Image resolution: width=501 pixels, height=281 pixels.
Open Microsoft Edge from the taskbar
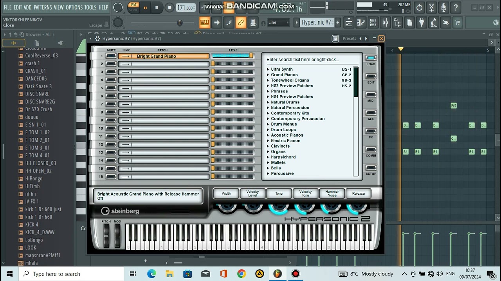tap(151, 274)
